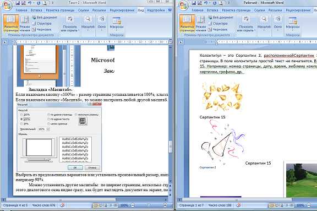Open Масштаб zoom button in left ribbon
Image resolution: width=317 pixels, height=211 pixels.
[88, 24]
